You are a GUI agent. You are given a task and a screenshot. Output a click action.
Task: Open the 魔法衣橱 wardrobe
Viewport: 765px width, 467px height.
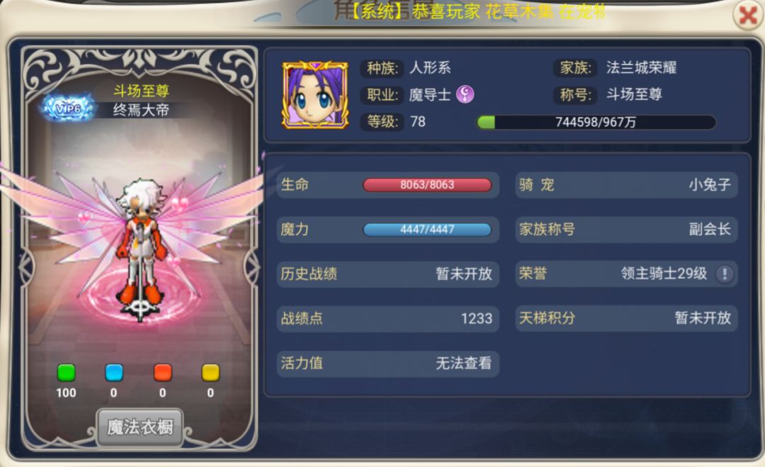pyautogui.click(x=140, y=427)
